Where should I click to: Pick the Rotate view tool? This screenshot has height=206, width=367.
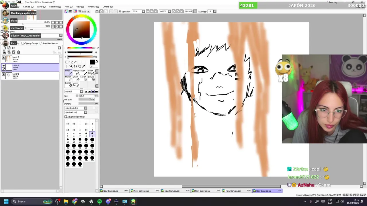point(75,66)
